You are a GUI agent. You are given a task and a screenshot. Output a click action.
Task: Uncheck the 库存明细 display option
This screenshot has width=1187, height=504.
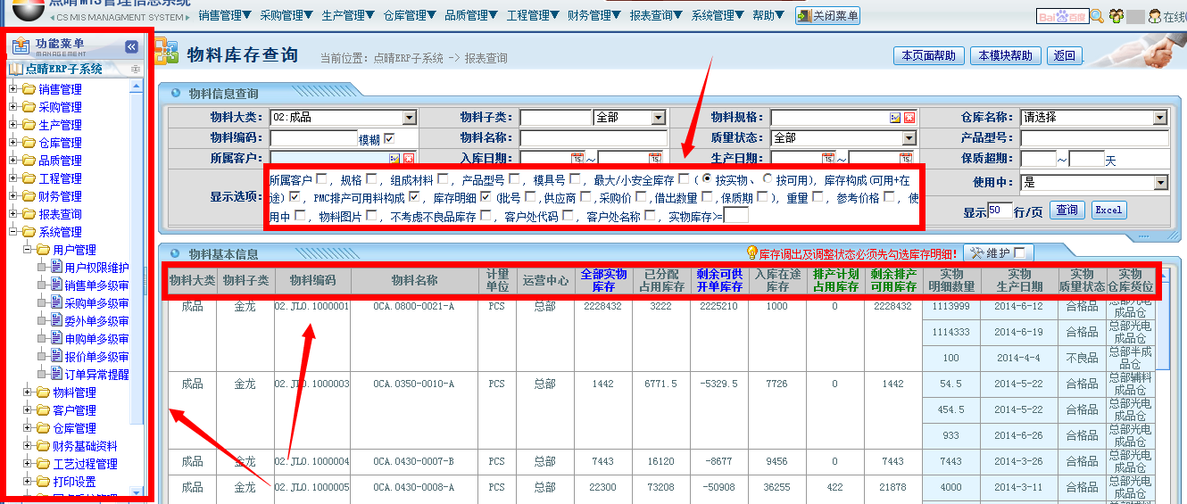(x=486, y=197)
